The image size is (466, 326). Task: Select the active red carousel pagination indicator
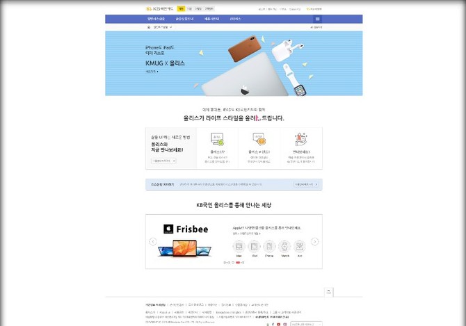coord(238,263)
